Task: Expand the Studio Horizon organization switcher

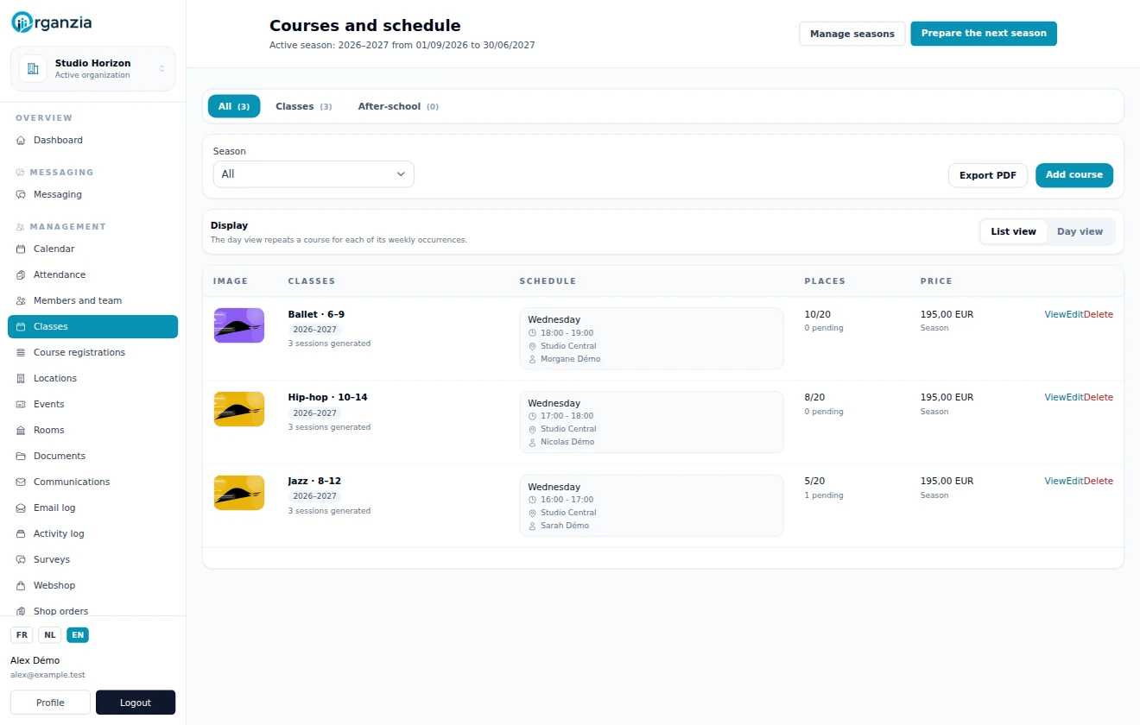Action: 92,68
